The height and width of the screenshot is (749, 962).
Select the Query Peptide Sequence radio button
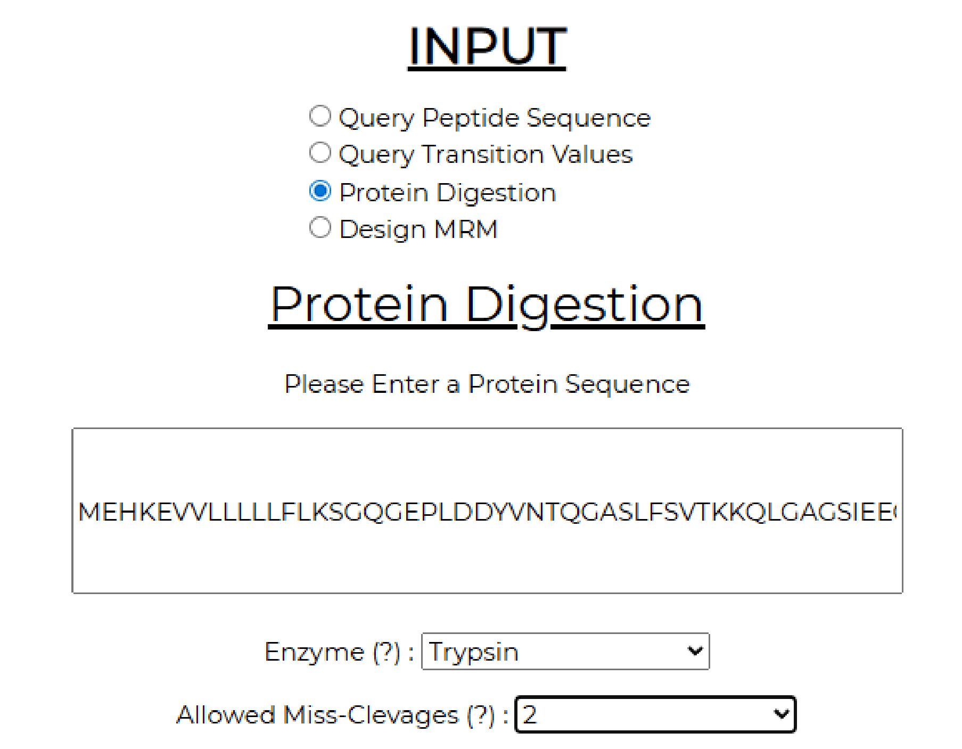click(320, 116)
